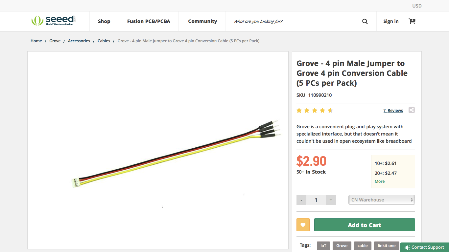Decrease quantity with minus button
The image size is (449, 252).
[x=301, y=200]
